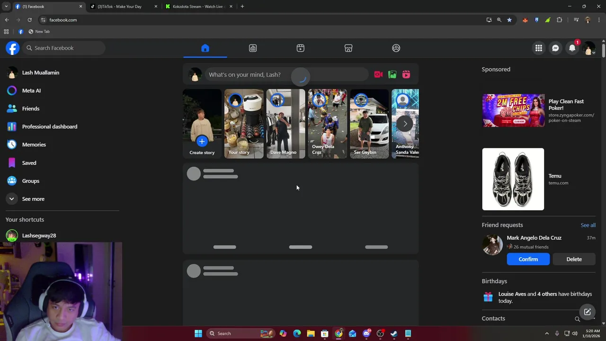Open Mark Angelo Dela Cruz's profile picture

click(492, 245)
